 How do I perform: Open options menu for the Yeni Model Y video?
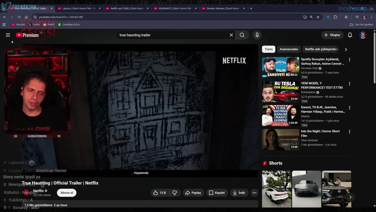tap(349, 84)
